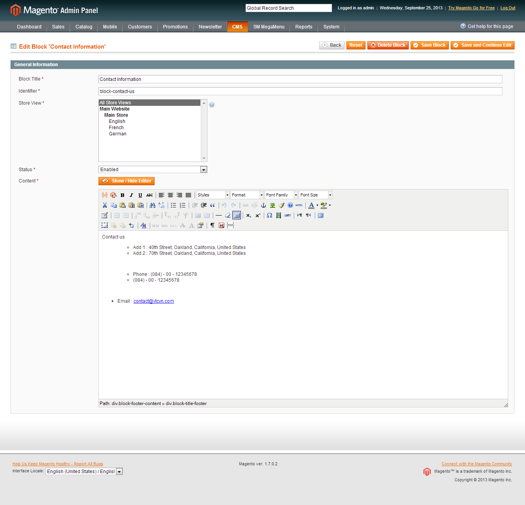
Task: Click Get help for this page
Action: [487, 26]
